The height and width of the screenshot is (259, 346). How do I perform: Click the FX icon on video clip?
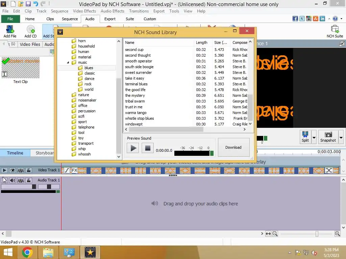[x=75, y=170]
